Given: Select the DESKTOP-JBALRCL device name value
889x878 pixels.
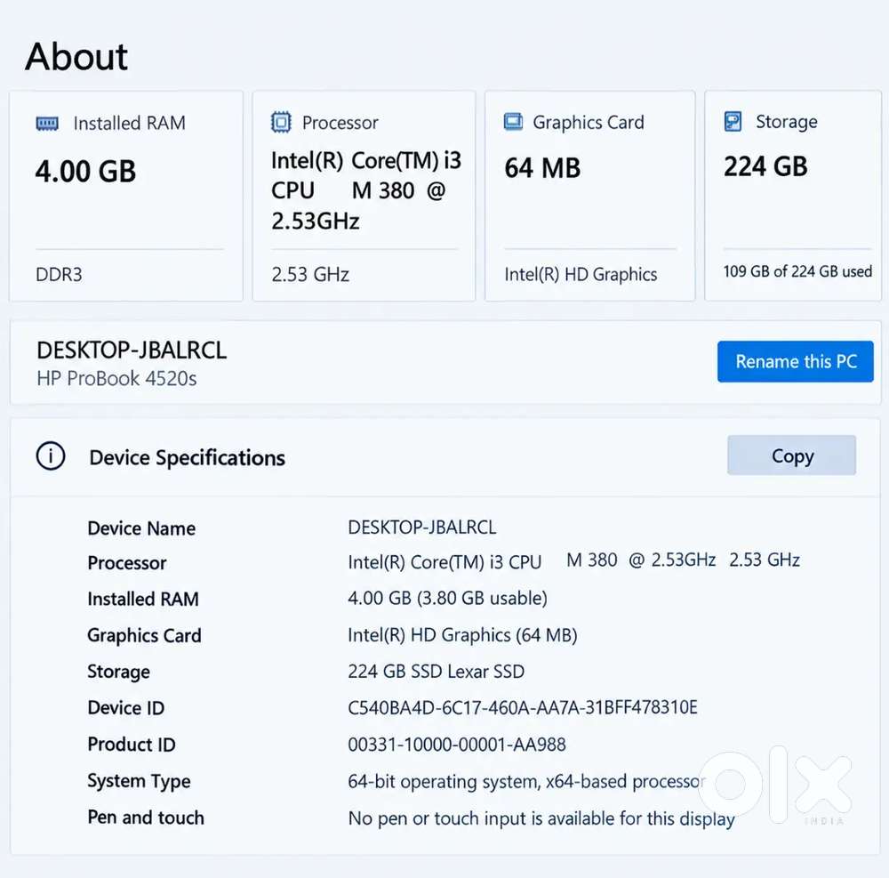Looking at the screenshot, I should point(421,527).
